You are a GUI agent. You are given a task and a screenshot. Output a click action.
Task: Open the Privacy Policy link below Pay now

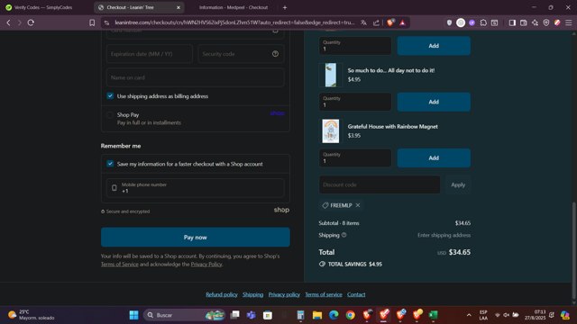tap(206, 264)
